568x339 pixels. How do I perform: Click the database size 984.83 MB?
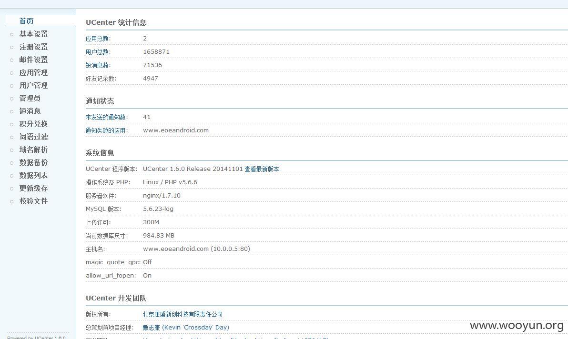159,236
